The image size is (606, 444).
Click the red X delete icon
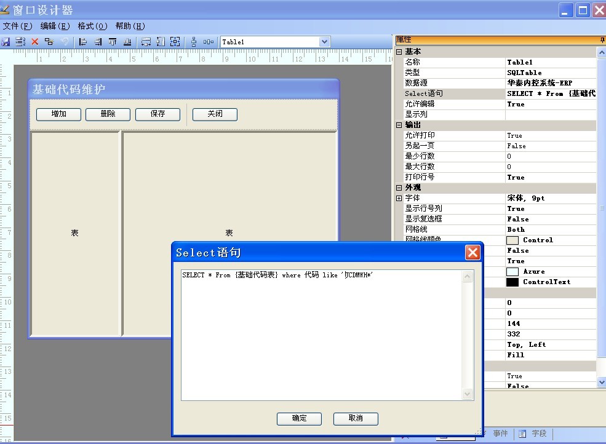tap(34, 42)
